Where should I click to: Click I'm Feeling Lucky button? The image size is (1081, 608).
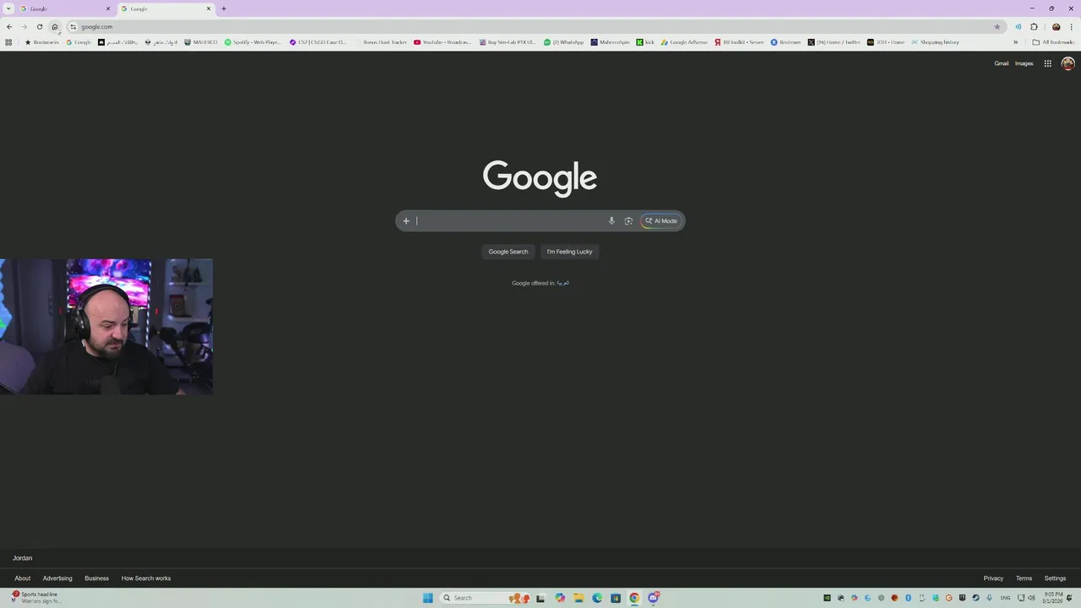pyautogui.click(x=569, y=252)
